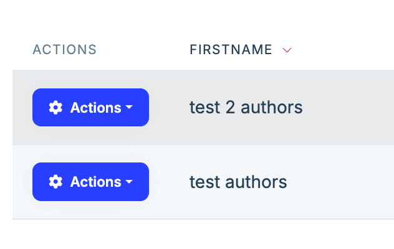Select the "test 2 authors" first name cell
The width and height of the screenshot is (394, 249).
[x=246, y=108]
